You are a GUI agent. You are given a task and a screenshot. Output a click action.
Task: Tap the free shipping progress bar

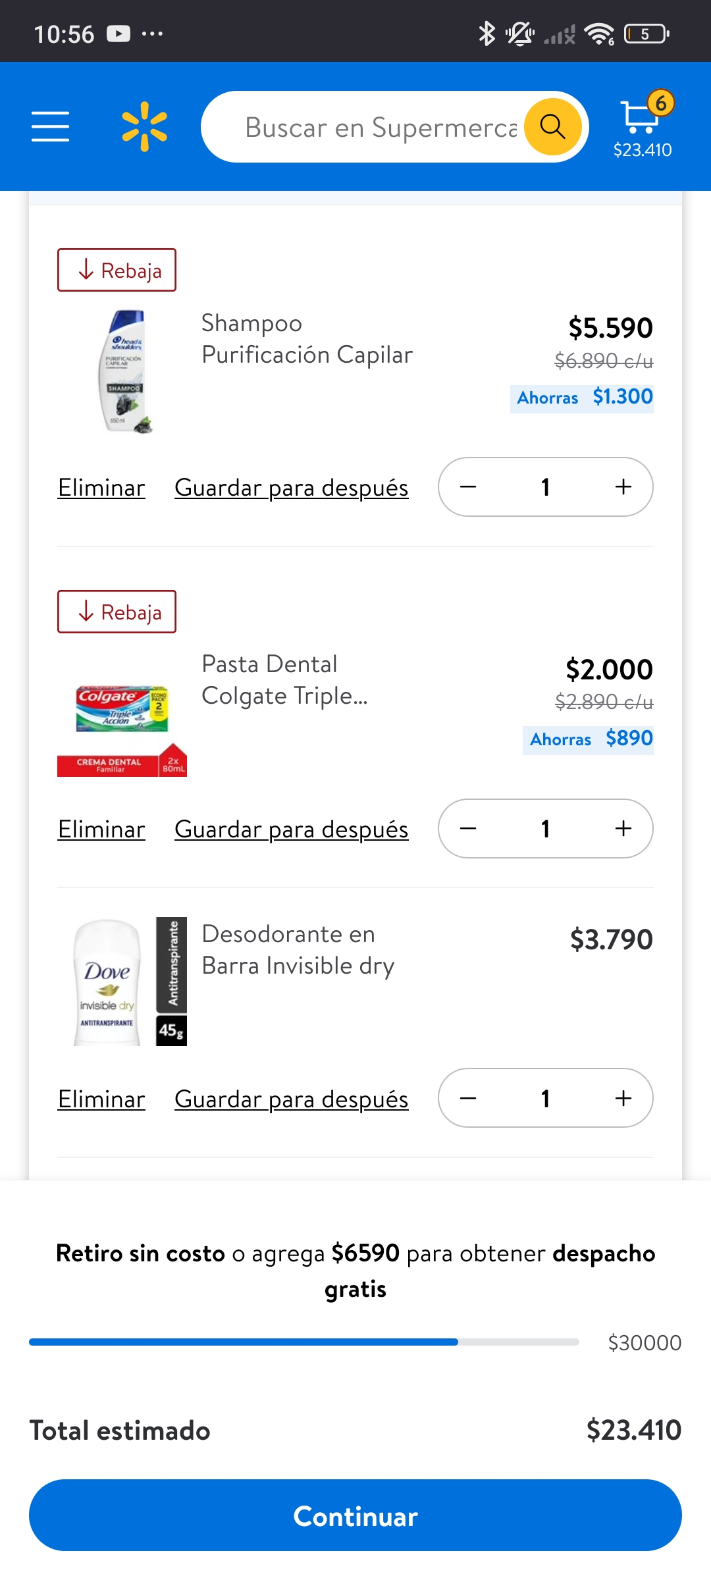pyautogui.click(x=304, y=1342)
